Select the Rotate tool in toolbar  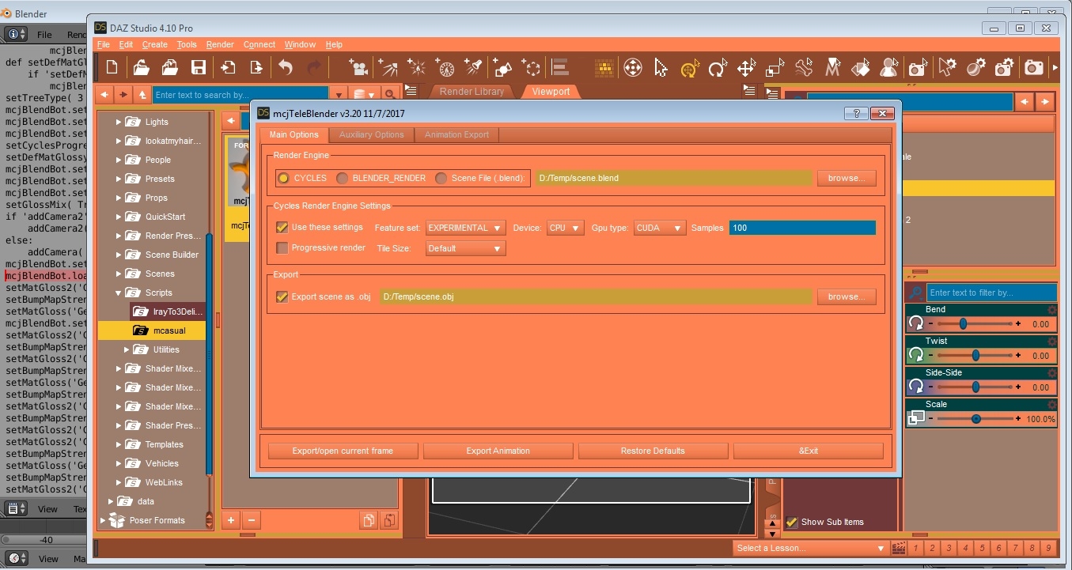click(718, 68)
